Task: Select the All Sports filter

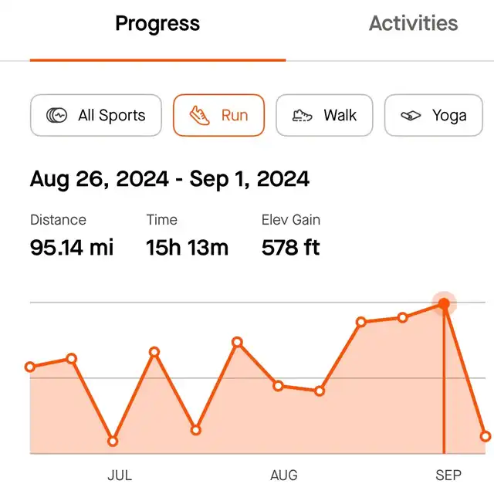Action: click(x=96, y=115)
